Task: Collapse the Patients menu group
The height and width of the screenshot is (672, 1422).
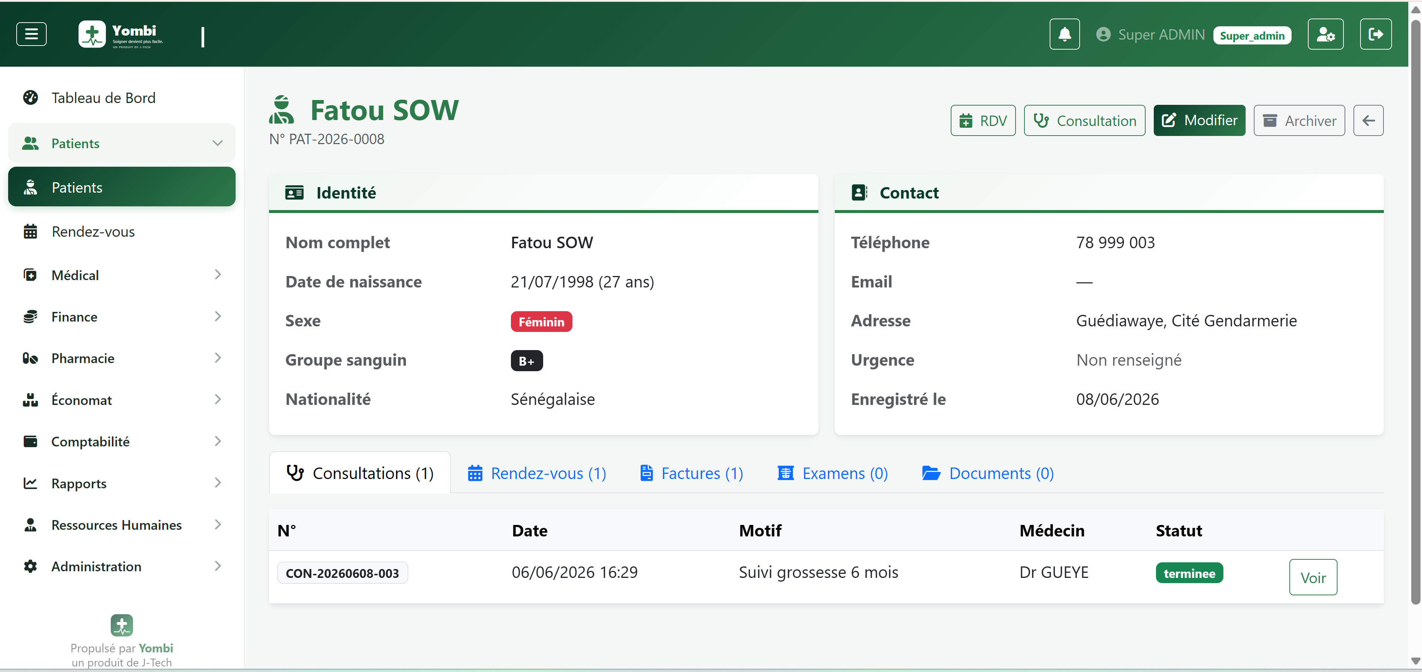Action: tap(122, 143)
